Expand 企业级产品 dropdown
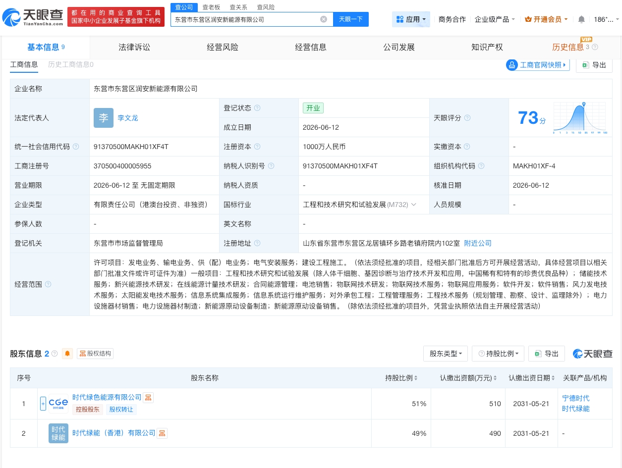 495,19
